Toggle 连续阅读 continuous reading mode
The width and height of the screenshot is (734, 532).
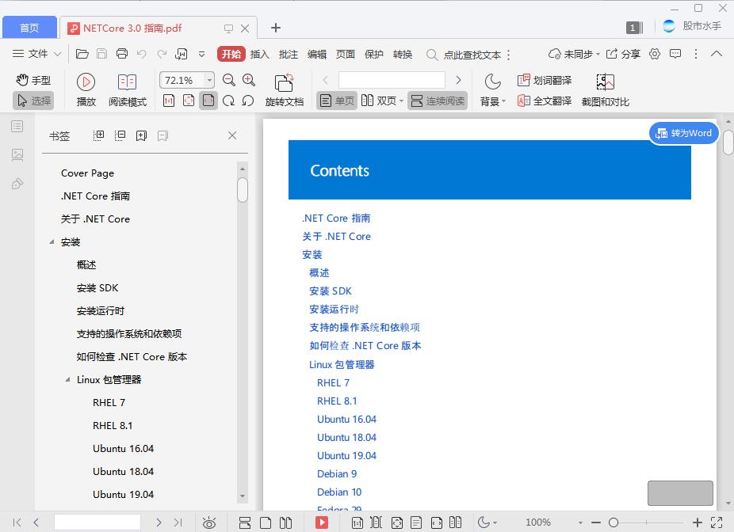pos(440,100)
